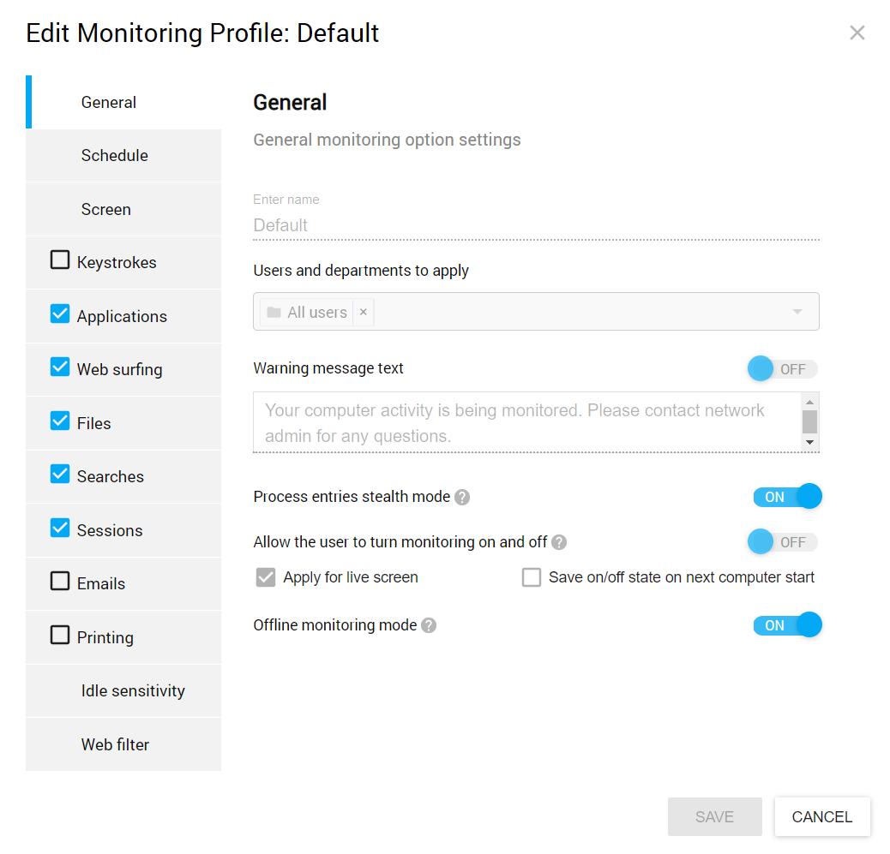Click the Save button

pos(714,816)
